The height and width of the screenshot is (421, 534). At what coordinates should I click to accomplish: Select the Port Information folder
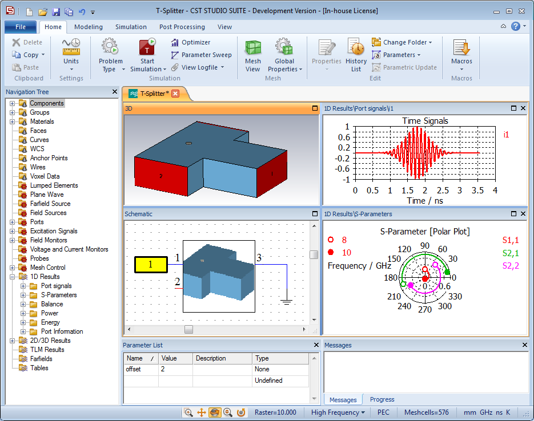coord(62,331)
